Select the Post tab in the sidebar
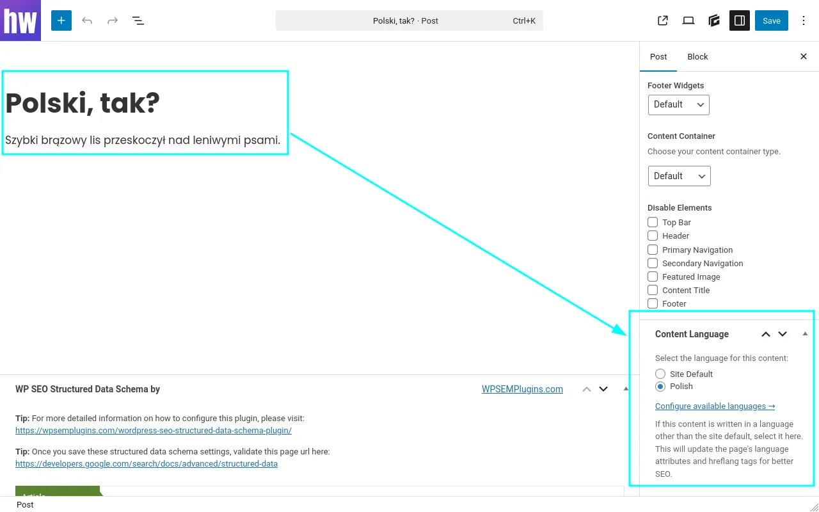 tap(658, 56)
